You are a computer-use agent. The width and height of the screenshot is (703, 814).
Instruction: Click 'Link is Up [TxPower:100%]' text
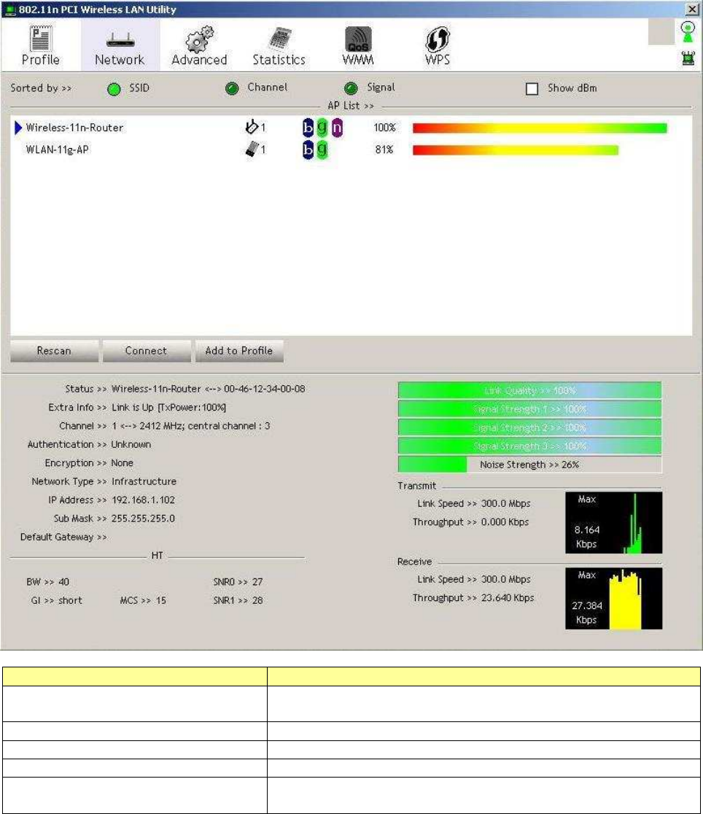coord(168,408)
